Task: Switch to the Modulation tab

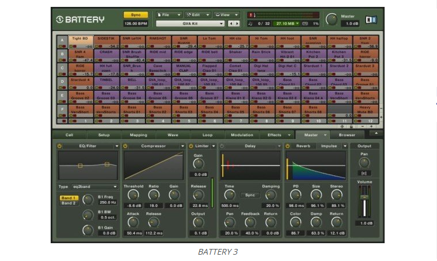Action: click(x=242, y=135)
